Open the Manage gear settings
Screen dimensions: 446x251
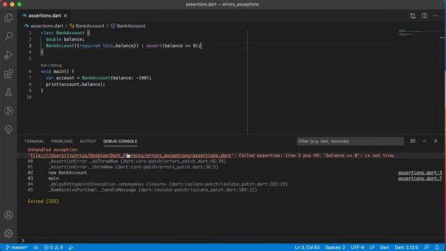click(8, 234)
